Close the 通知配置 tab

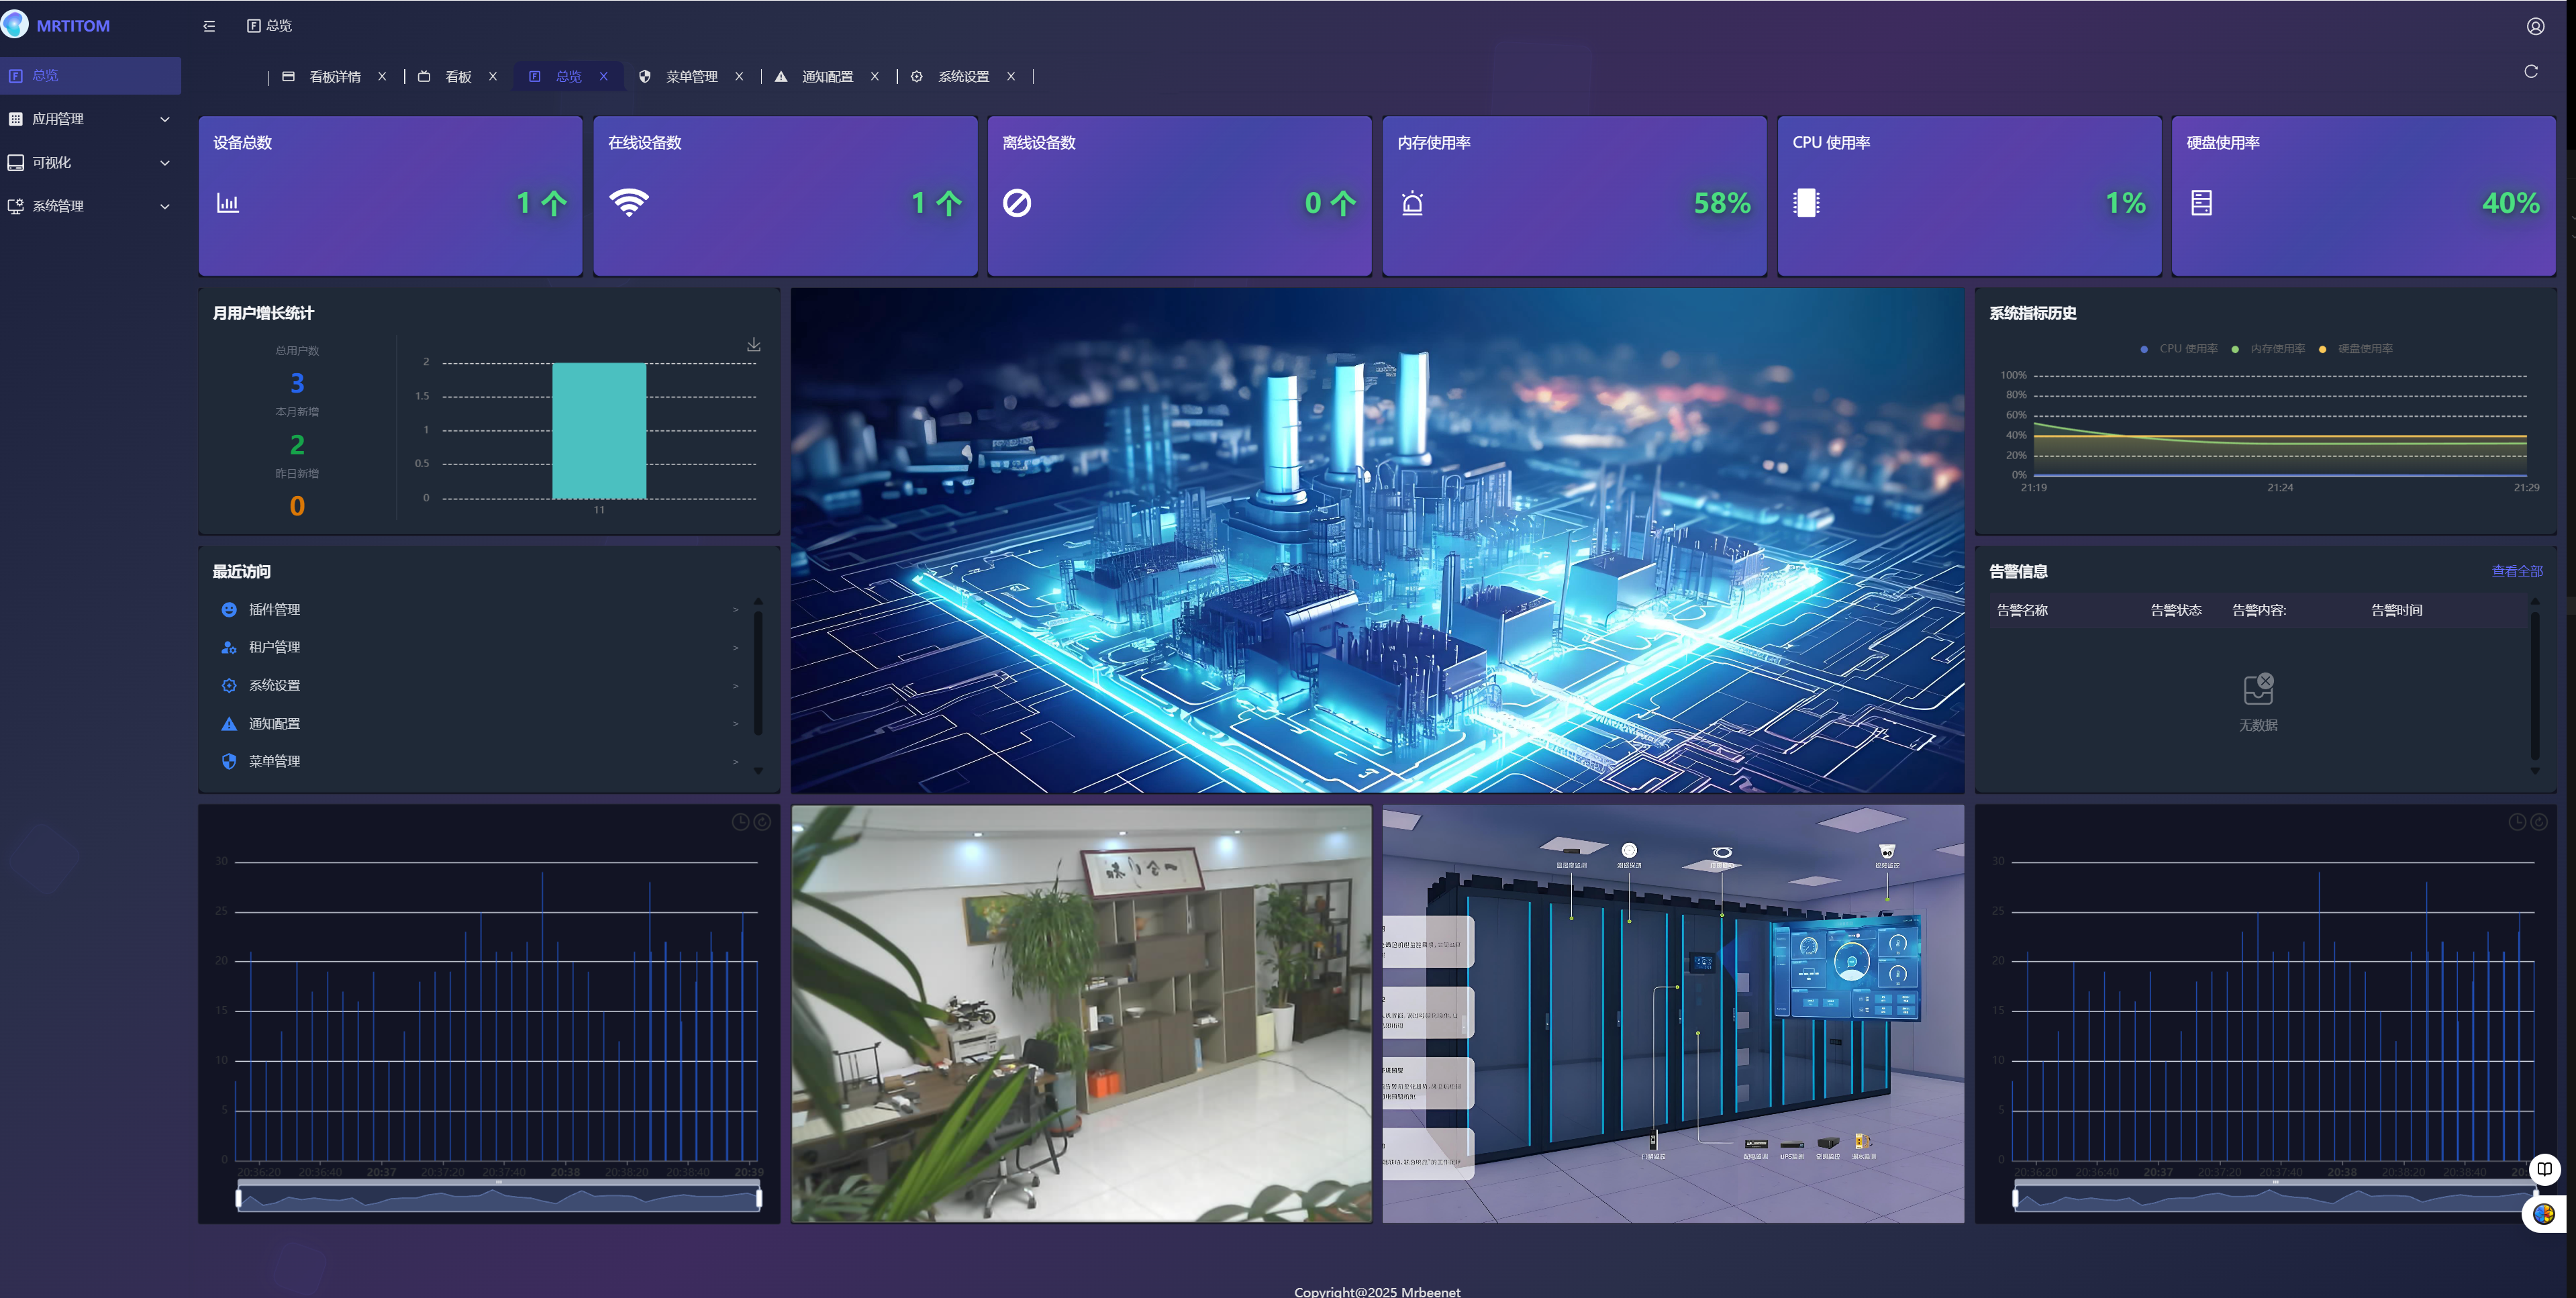[x=874, y=77]
